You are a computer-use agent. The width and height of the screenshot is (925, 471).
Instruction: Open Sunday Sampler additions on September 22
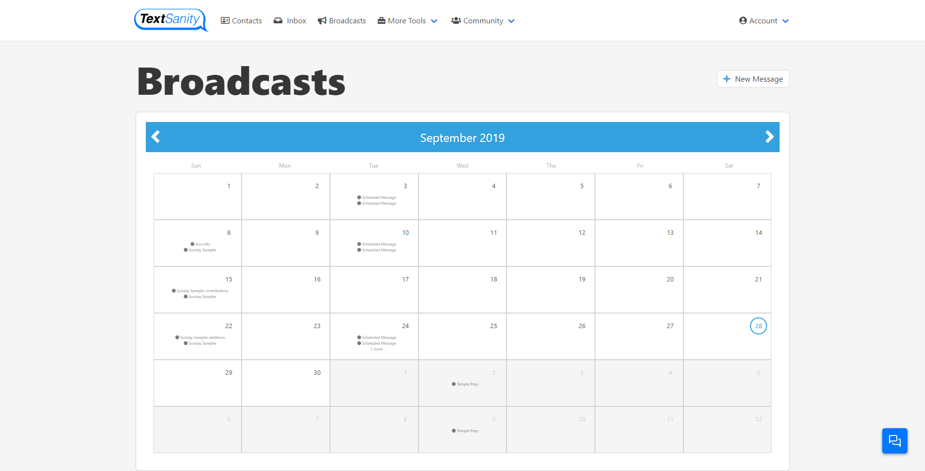click(x=200, y=337)
